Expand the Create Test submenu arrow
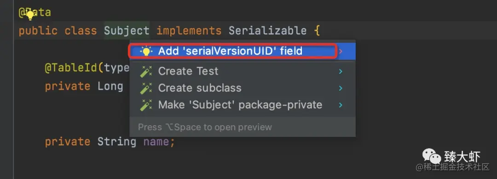 (x=341, y=71)
